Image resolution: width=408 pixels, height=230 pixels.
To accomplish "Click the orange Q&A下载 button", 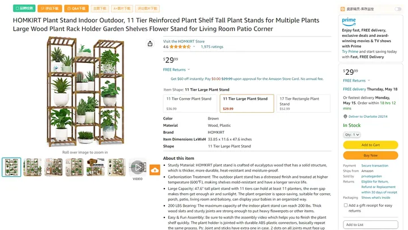I will tap(75, 8).
